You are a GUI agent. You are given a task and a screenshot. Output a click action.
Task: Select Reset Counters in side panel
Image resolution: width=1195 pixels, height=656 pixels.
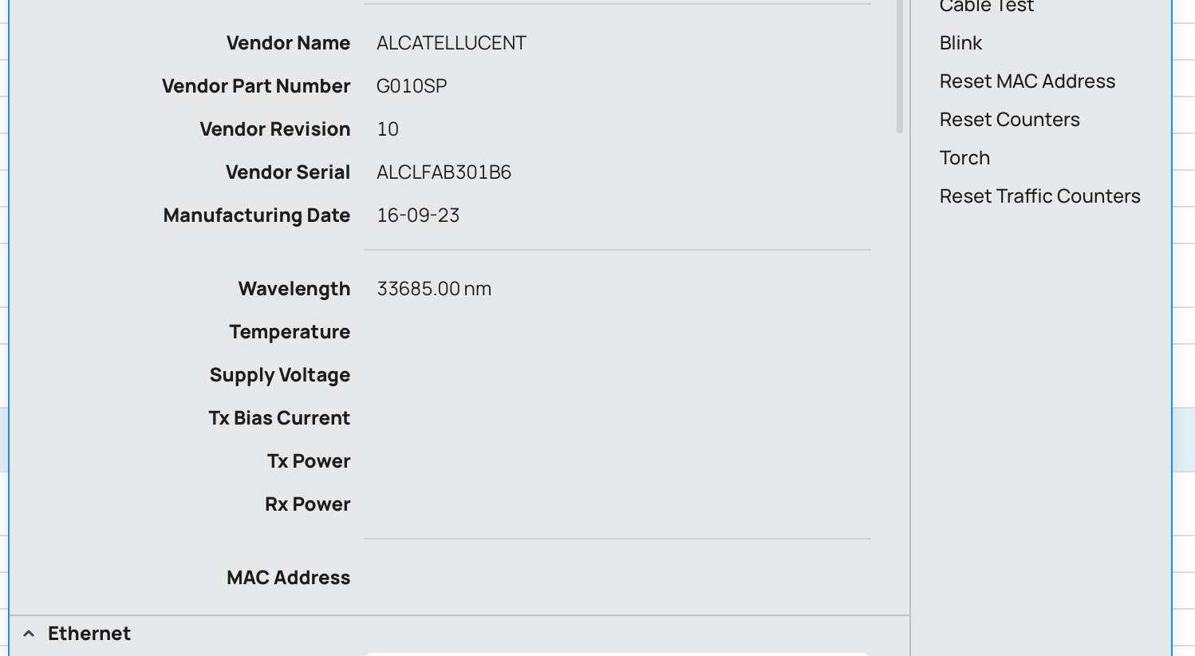point(1009,120)
